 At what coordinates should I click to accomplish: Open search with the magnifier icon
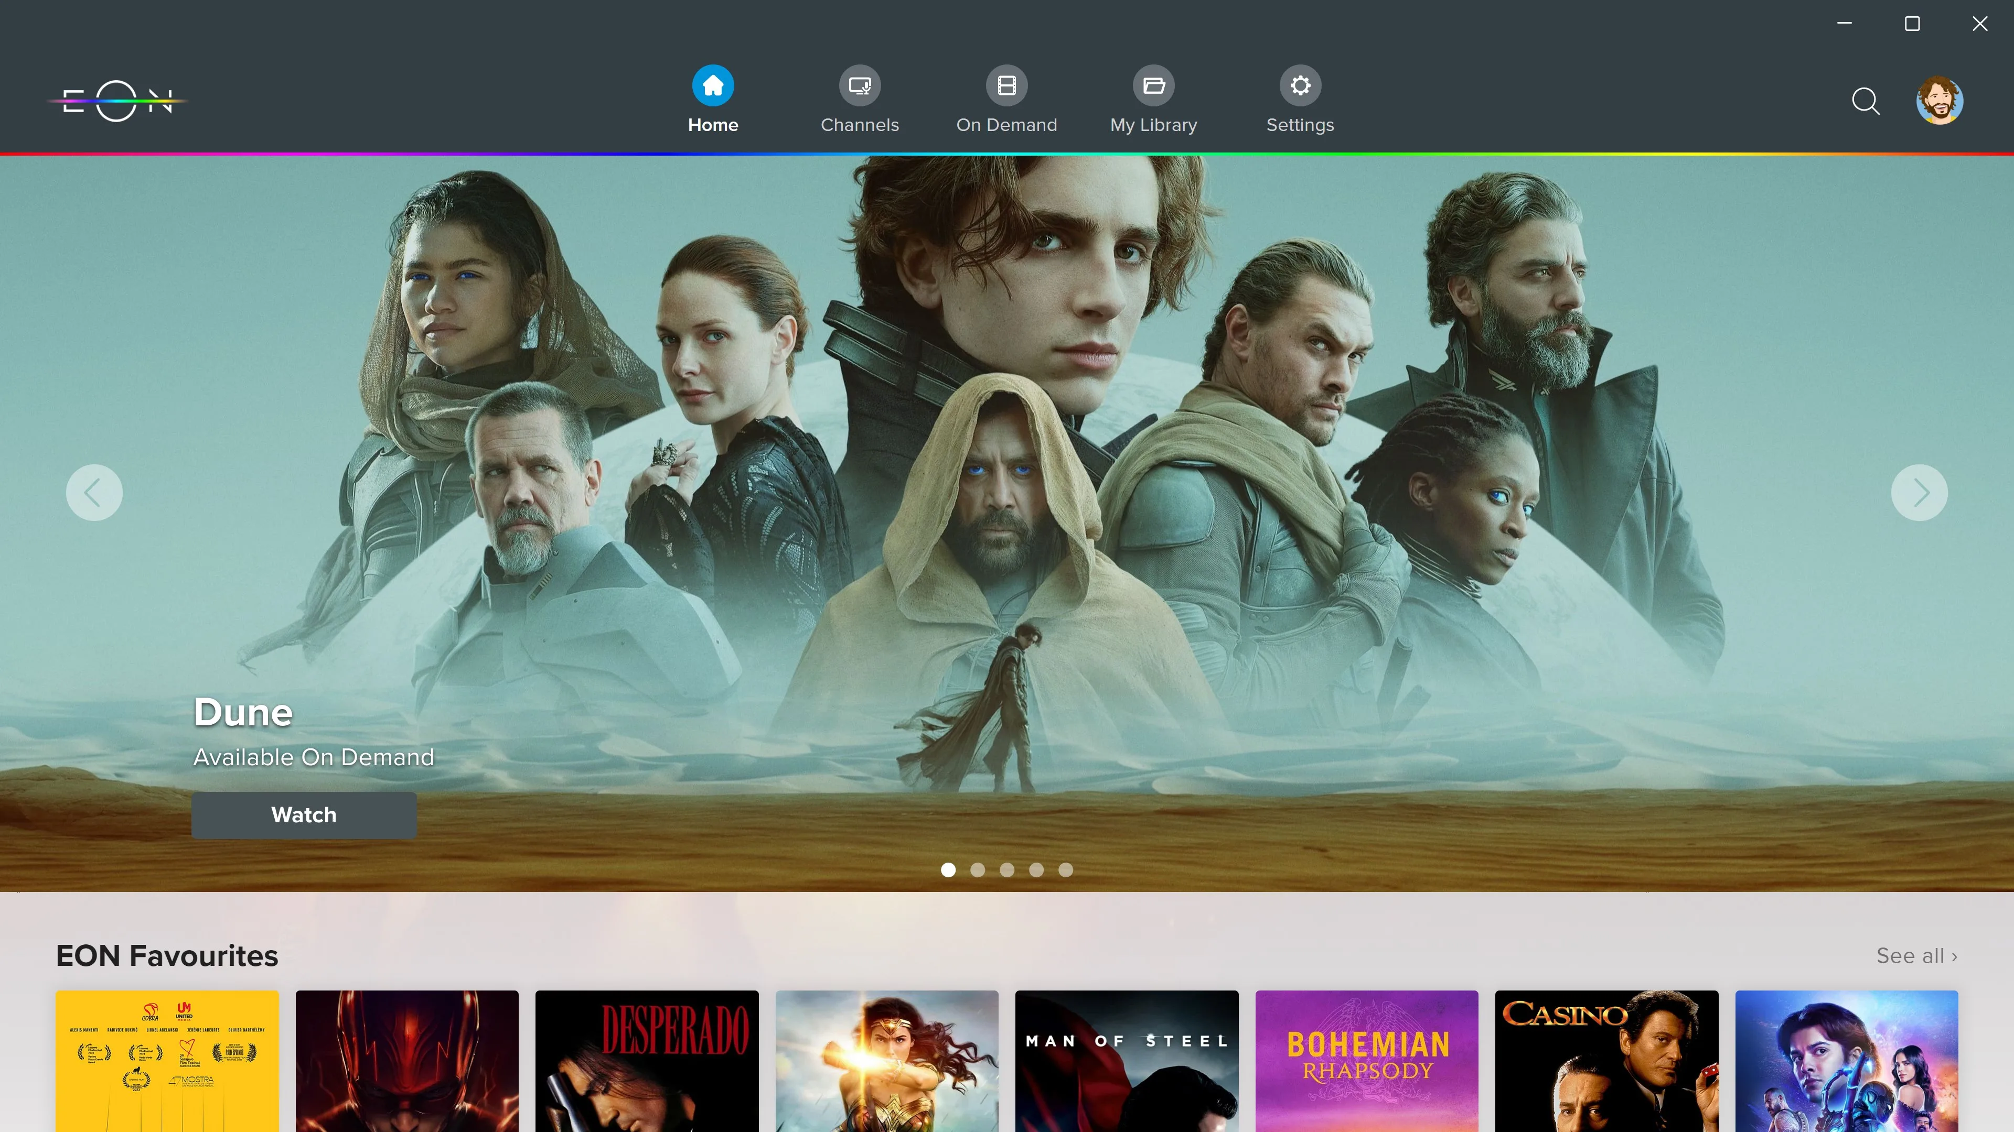coord(1866,101)
